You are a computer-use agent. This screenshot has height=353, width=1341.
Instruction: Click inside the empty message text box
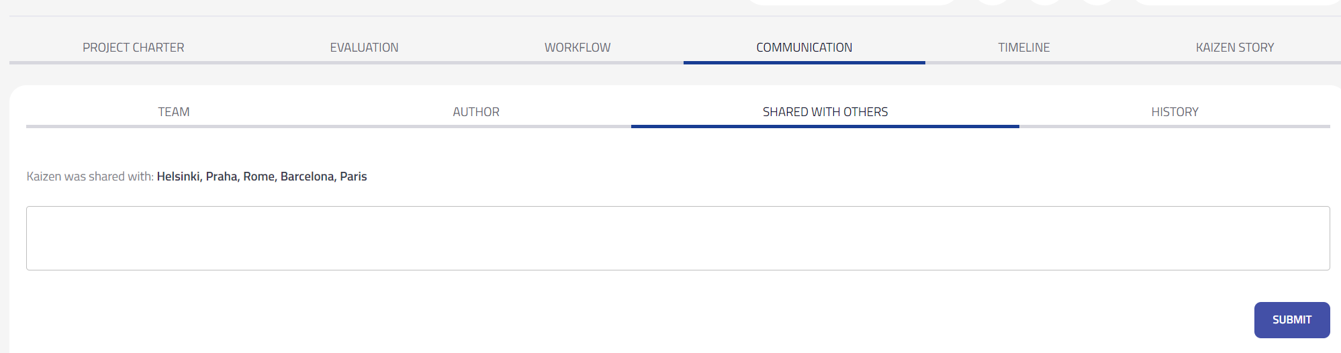(678, 238)
